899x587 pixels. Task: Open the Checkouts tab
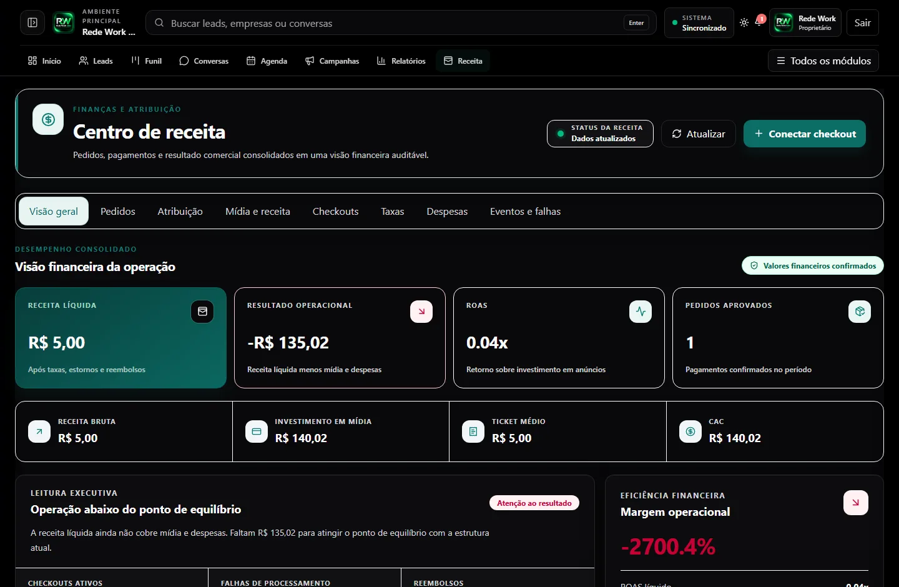tap(336, 211)
